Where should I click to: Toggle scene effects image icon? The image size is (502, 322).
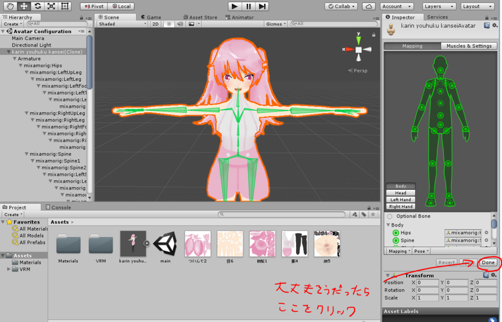[192, 24]
